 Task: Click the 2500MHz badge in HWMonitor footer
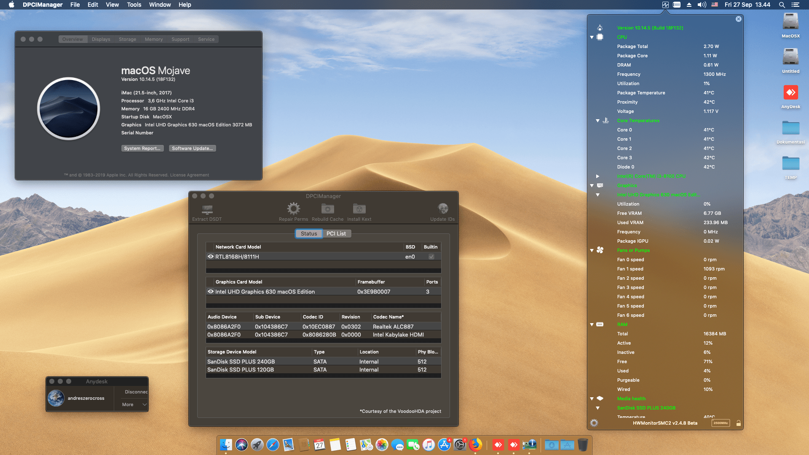click(721, 423)
